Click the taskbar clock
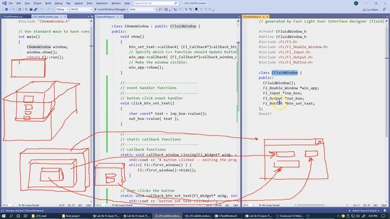The height and width of the screenshot is (219, 390). pos(373,216)
